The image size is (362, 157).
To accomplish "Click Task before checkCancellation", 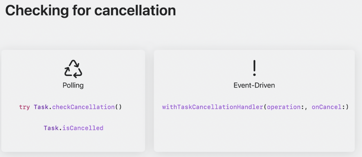I will click(x=41, y=107).
